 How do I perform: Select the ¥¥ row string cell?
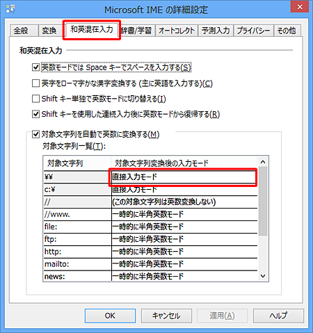pos(77,177)
